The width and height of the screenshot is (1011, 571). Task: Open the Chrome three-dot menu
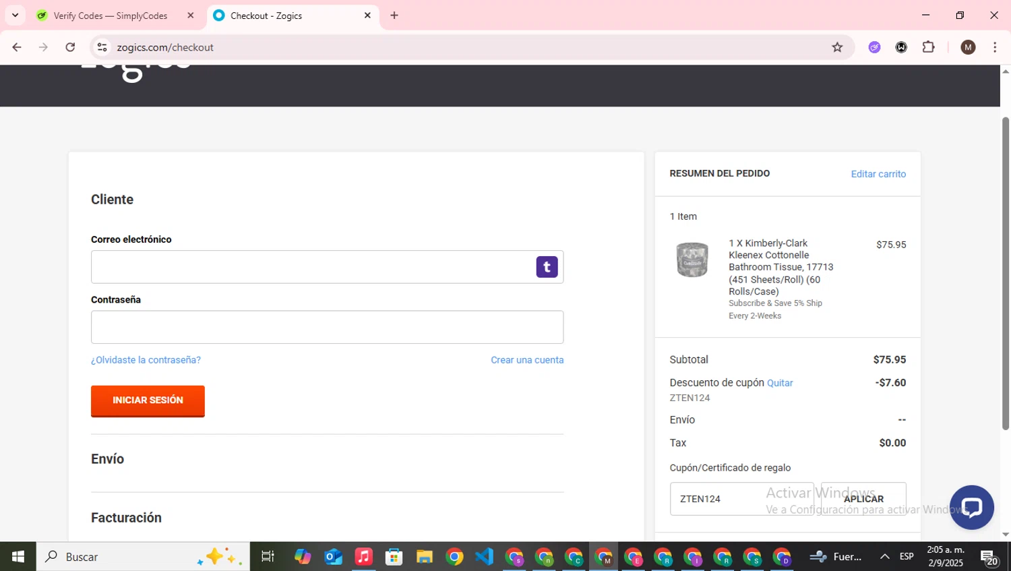995,47
